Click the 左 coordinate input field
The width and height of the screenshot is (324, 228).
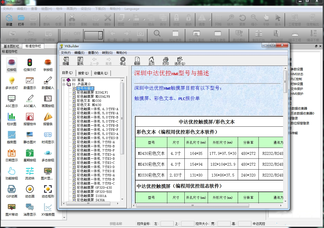[x=167, y=224]
